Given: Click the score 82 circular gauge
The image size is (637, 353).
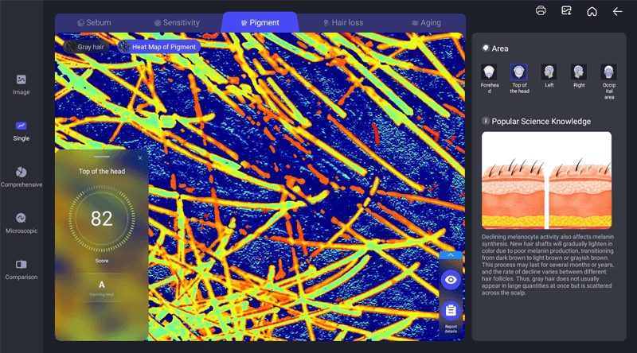Looking at the screenshot, I should pyautogui.click(x=101, y=219).
